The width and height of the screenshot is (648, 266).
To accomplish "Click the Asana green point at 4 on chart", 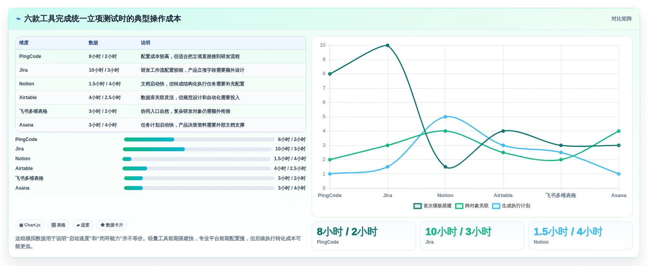I will pos(619,131).
